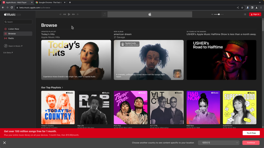The height and width of the screenshot is (148, 264).
Task: Bookmark this page with star icon
Action: 242,8
